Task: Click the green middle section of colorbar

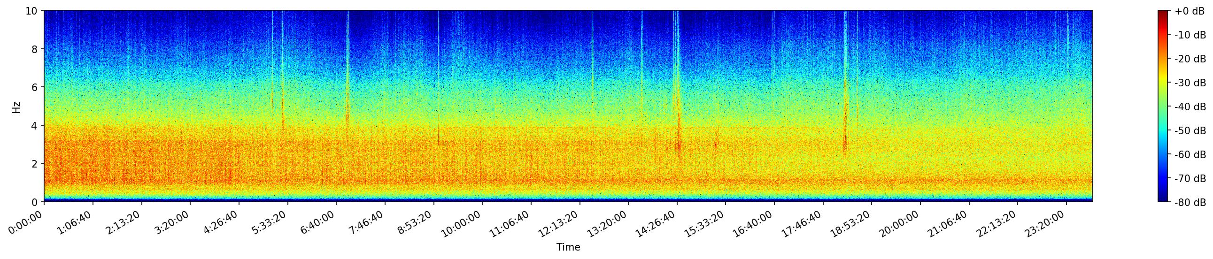Action: pyautogui.click(x=1163, y=107)
